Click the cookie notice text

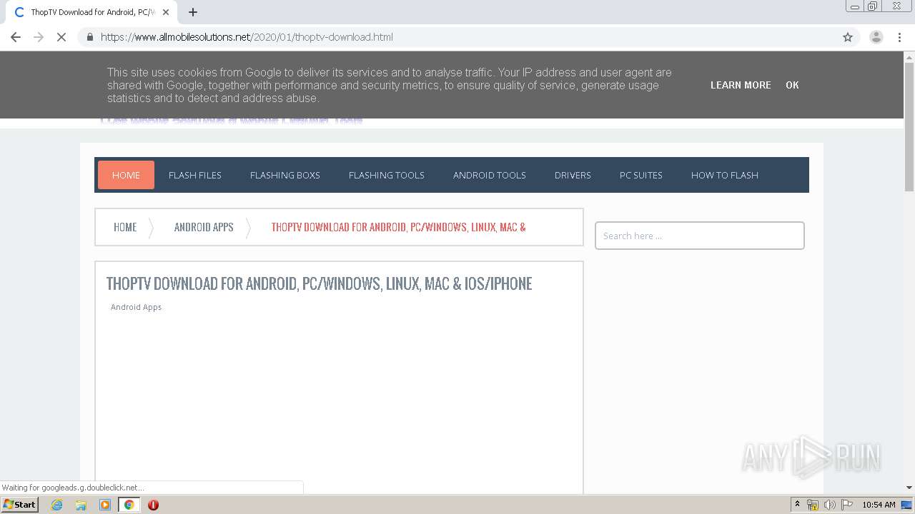coord(390,85)
